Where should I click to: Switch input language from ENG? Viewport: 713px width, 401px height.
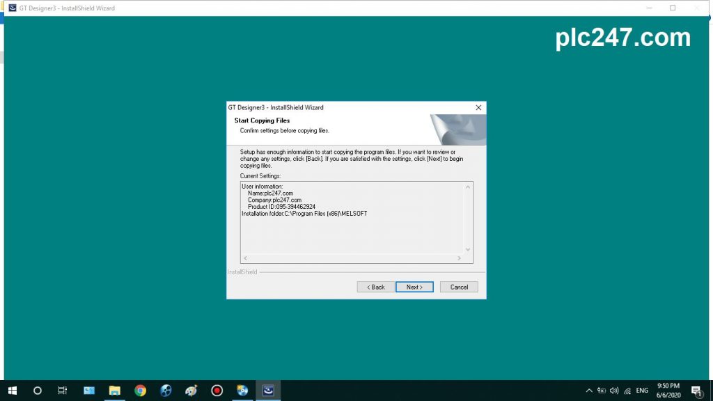click(642, 391)
